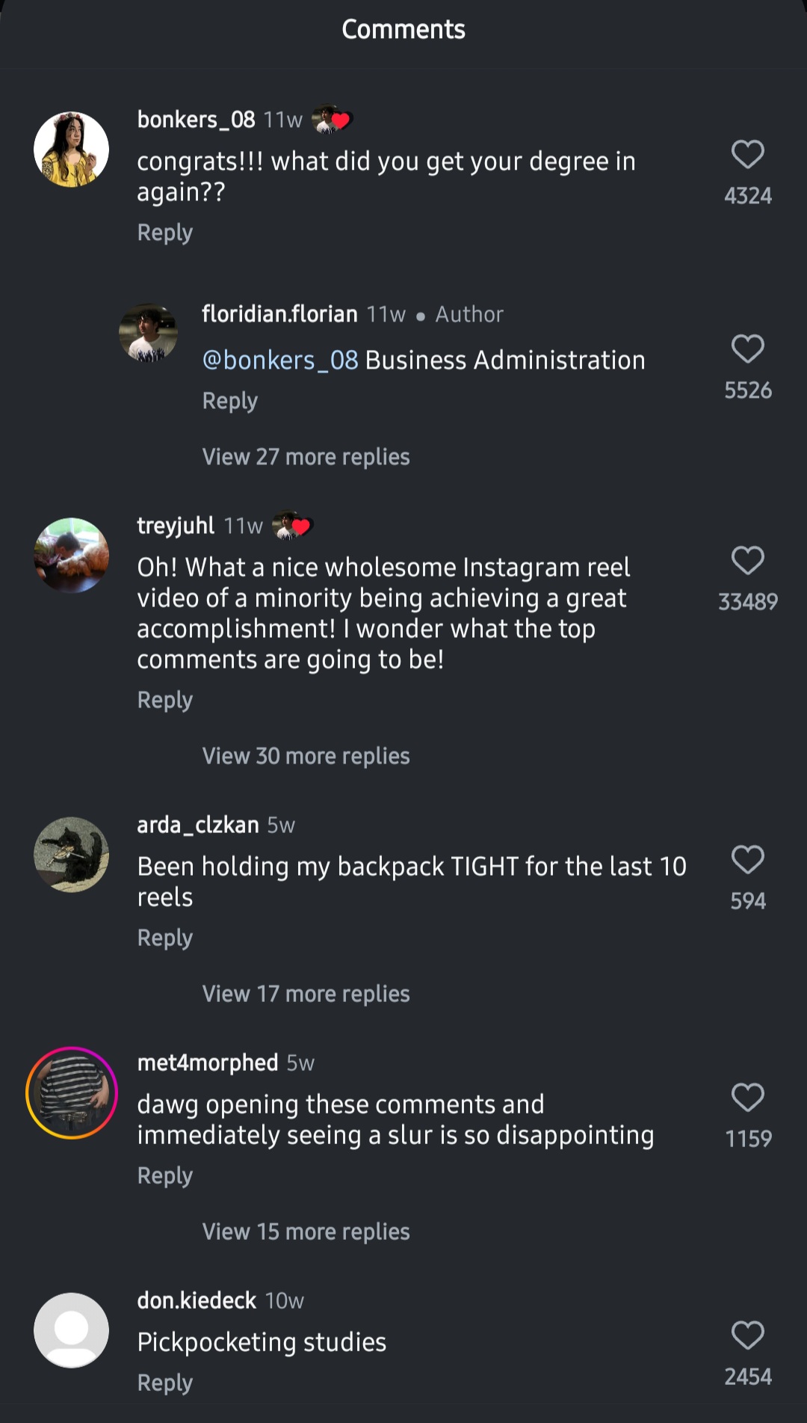Expand the 27 more replies under floridian.florian
Screen dimensions: 807x1423
coord(305,456)
